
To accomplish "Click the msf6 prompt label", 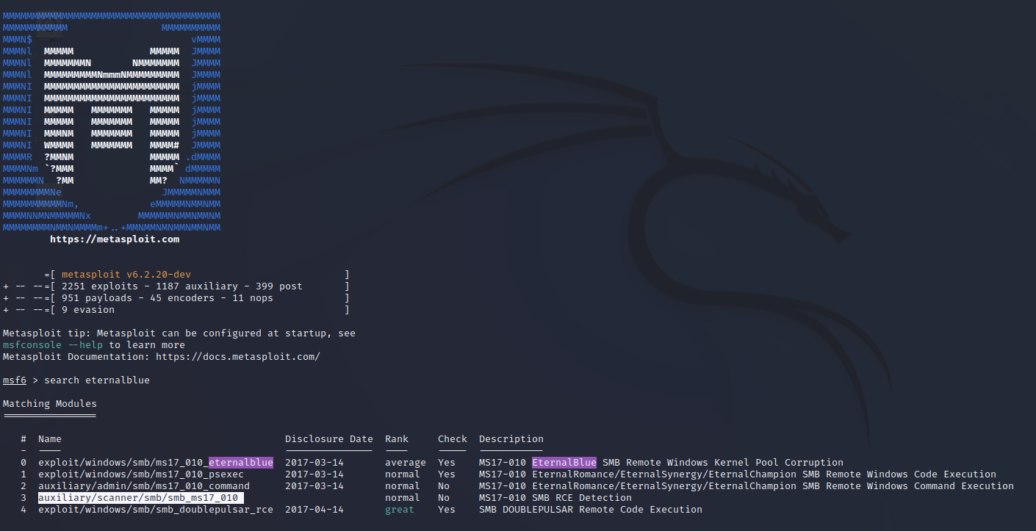I will point(15,380).
